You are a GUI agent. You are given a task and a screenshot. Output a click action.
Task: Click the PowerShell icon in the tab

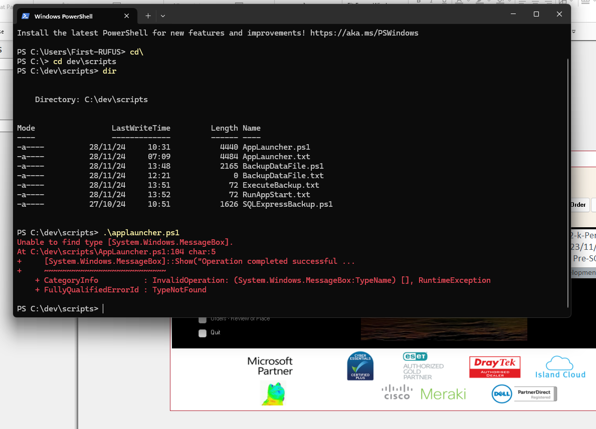coord(26,16)
